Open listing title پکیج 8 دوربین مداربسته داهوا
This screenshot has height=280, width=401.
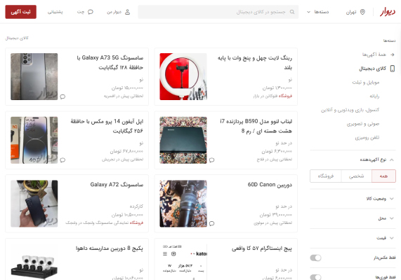click(110, 248)
